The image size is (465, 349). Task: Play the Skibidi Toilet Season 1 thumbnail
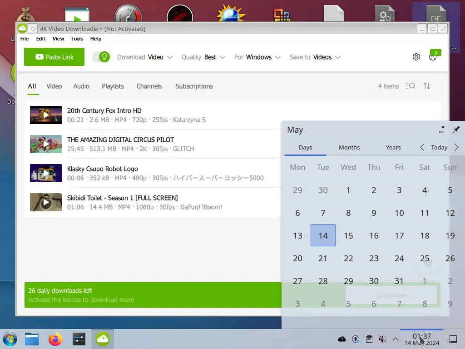pyautogui.click(x=46, y=202)
